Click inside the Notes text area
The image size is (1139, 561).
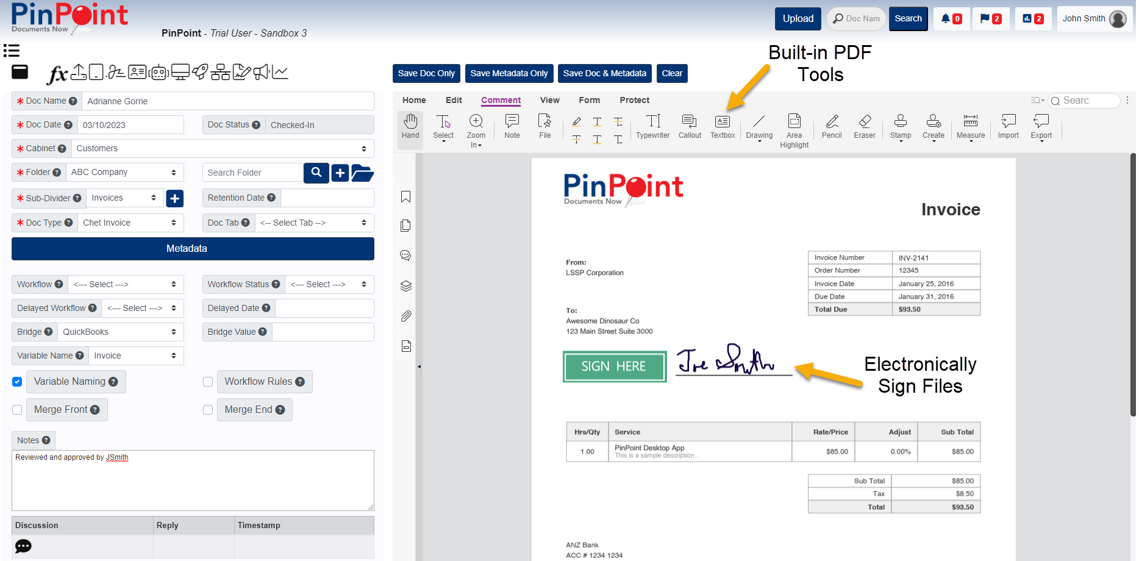click(193, 481)
